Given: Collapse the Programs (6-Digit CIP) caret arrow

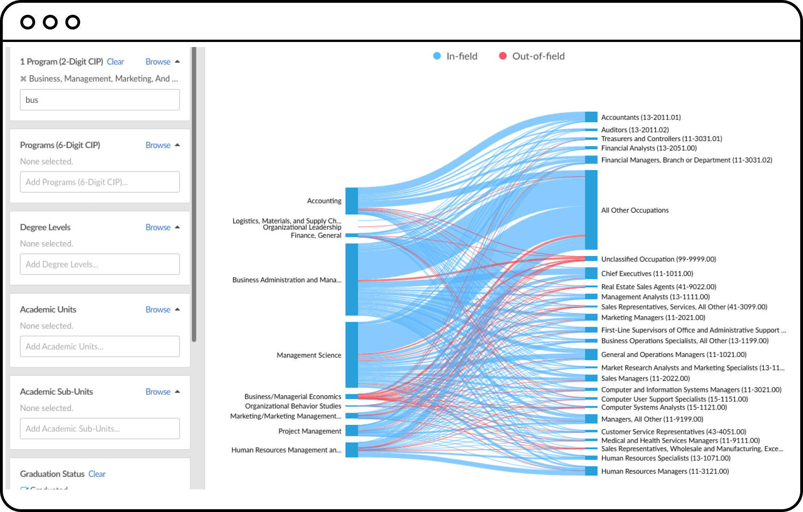Looking at the screenshot, I should coord(177,145).
